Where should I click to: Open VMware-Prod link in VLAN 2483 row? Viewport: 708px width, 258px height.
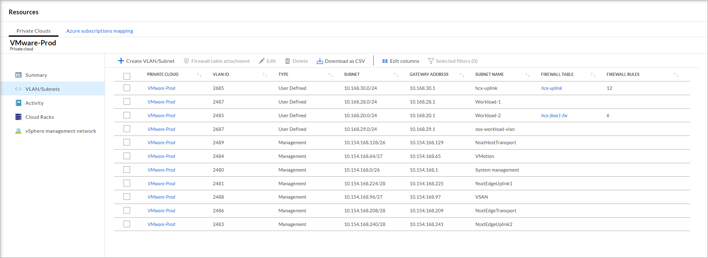pos(162,224)
